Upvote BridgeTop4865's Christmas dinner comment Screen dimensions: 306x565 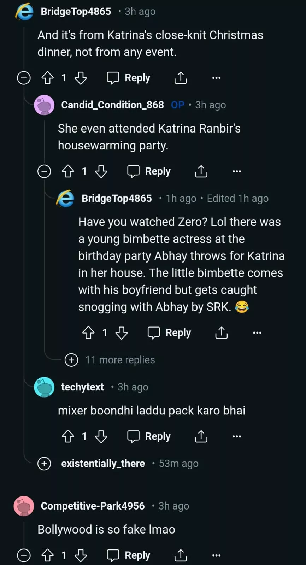[x=48, y=78]
